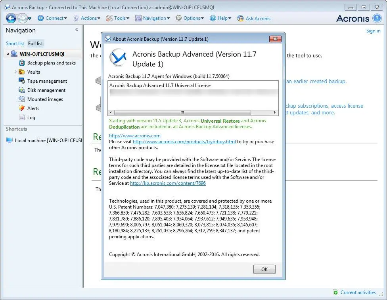Click the Backup plans and tasks icon

coord(22,63)
